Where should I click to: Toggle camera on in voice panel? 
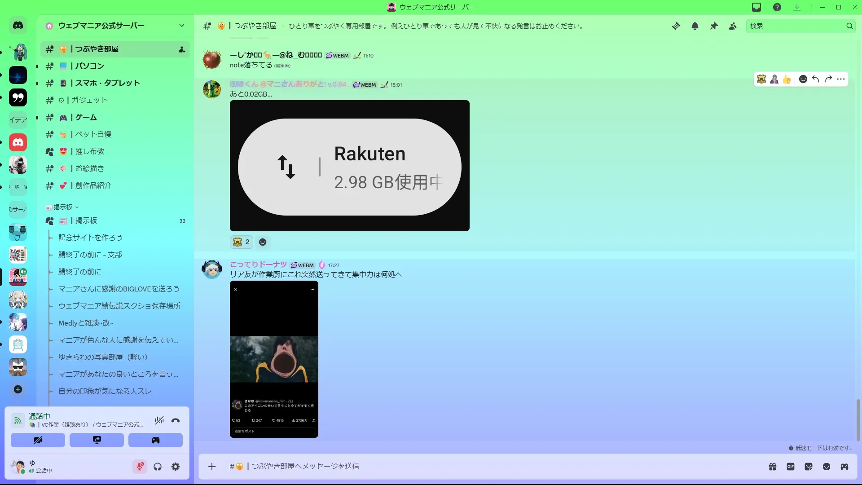coord(38,440)
